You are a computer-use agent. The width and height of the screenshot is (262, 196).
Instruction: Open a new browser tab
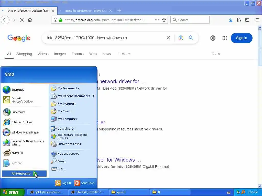click(119, 11)
